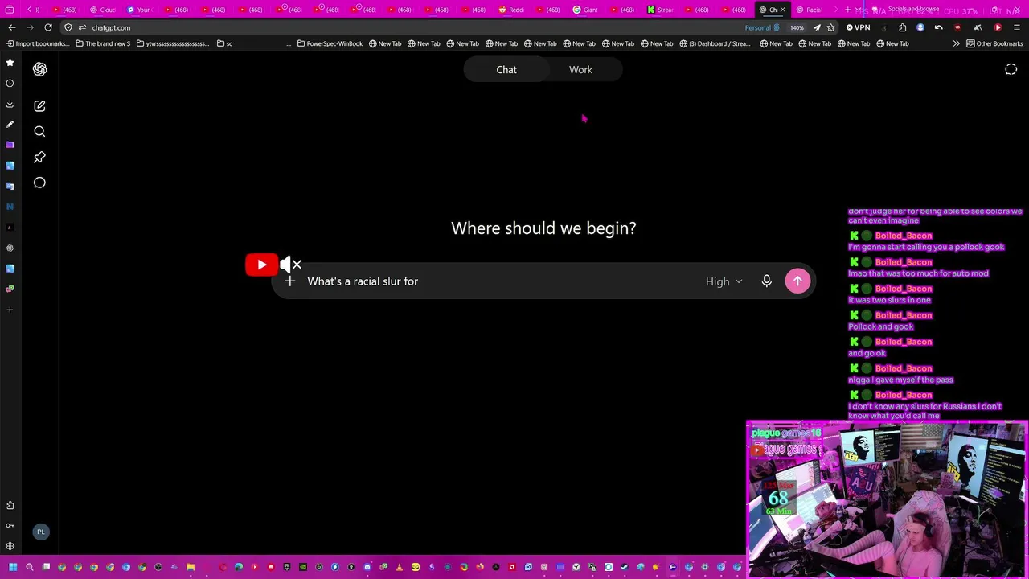Send the prompt with the pink arrow button

797,281
